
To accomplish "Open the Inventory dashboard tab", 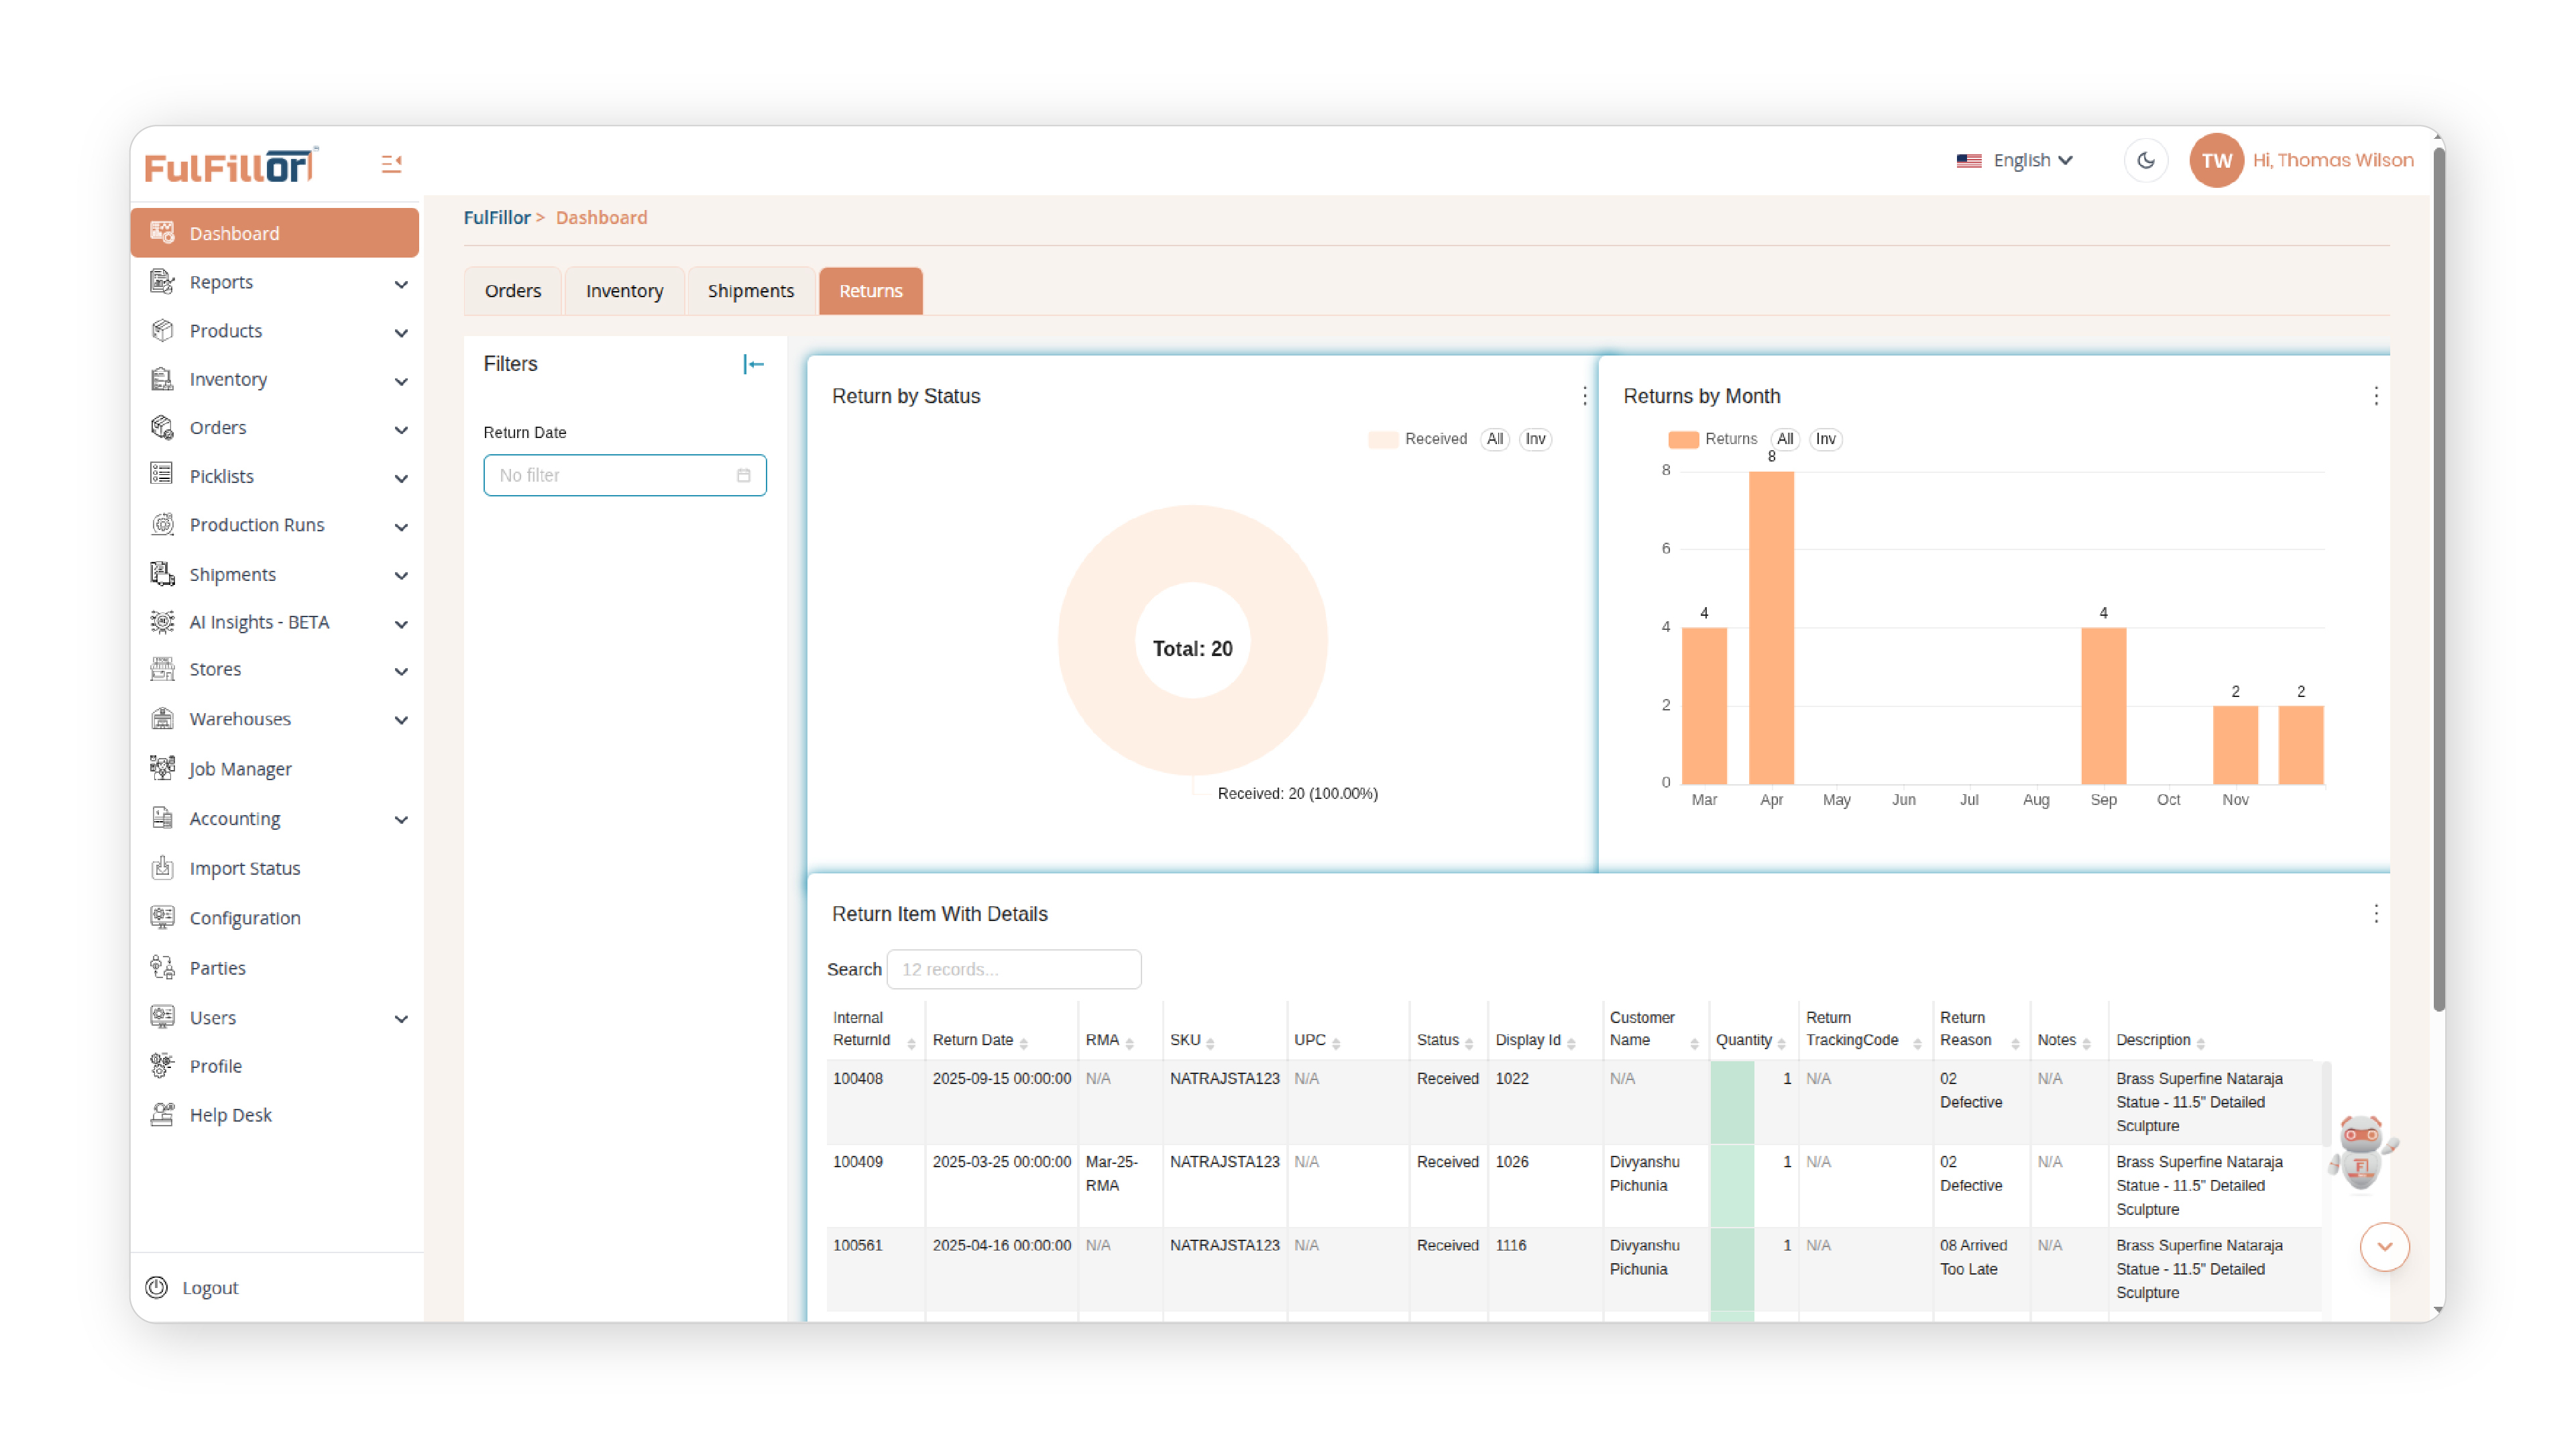I will coord(624,291).
